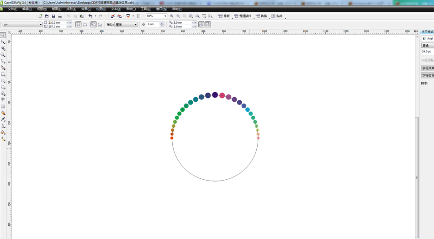Open the zoom level 50% dropdown
Viewport: 434px width, 239px height.
pyautogui.click(x=165, y=16)
